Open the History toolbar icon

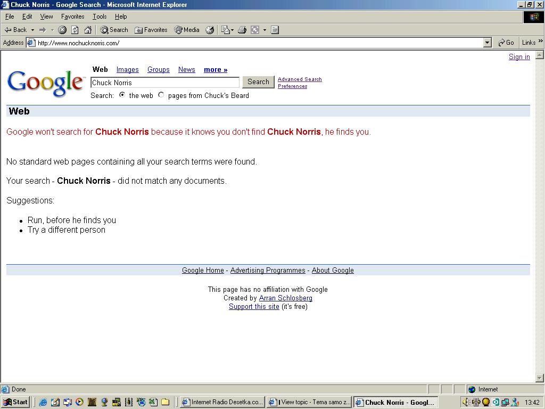[210, 30]
